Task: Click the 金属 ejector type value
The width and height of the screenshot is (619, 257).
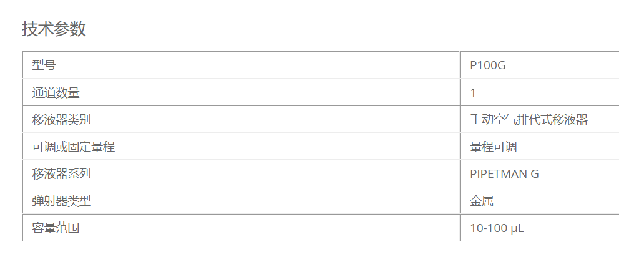Action: tap(482, 201)
